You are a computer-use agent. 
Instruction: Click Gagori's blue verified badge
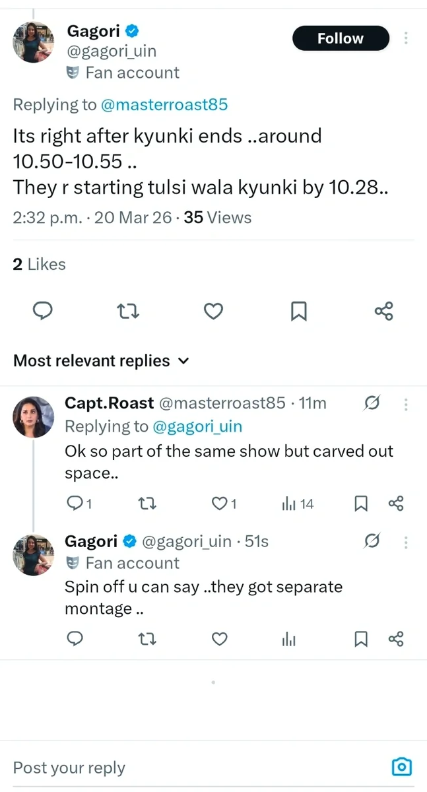tap(131, 30)
